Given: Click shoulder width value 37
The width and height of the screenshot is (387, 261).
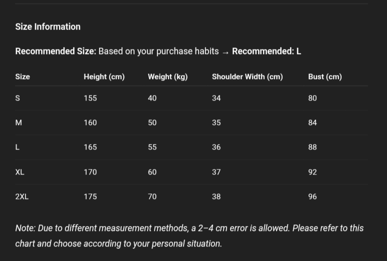Looking at the screenshot, I should tap(216, 172).
